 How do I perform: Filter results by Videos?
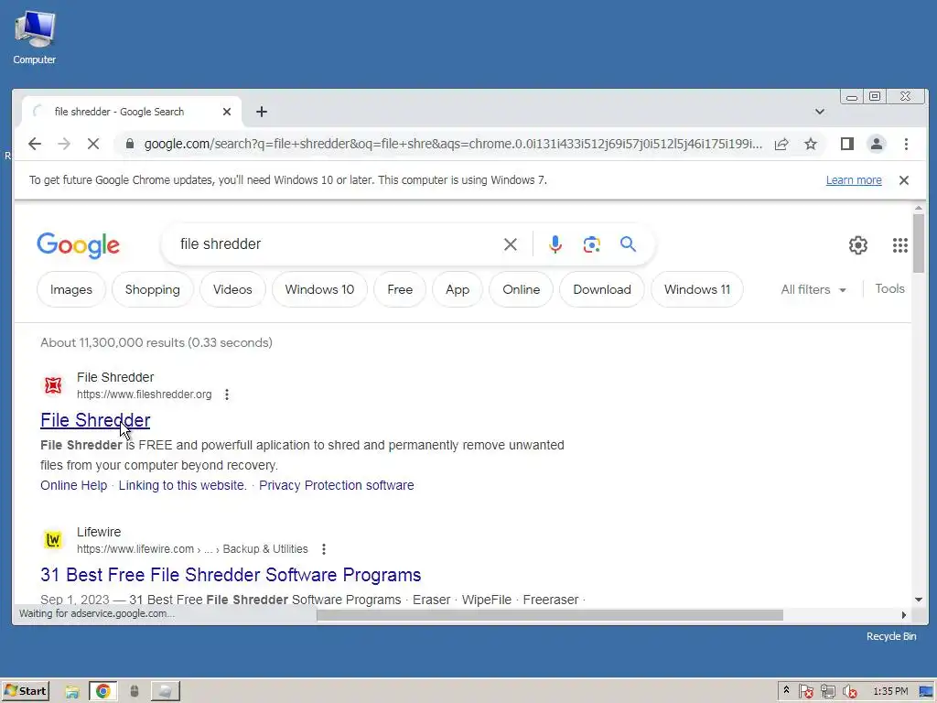pos(232,289)
